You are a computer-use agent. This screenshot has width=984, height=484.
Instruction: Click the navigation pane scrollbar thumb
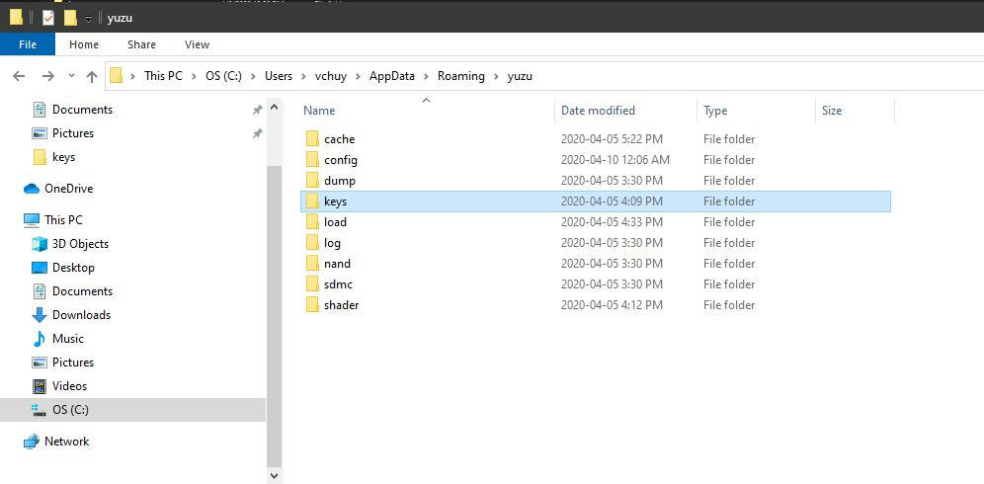click(275, 316)
